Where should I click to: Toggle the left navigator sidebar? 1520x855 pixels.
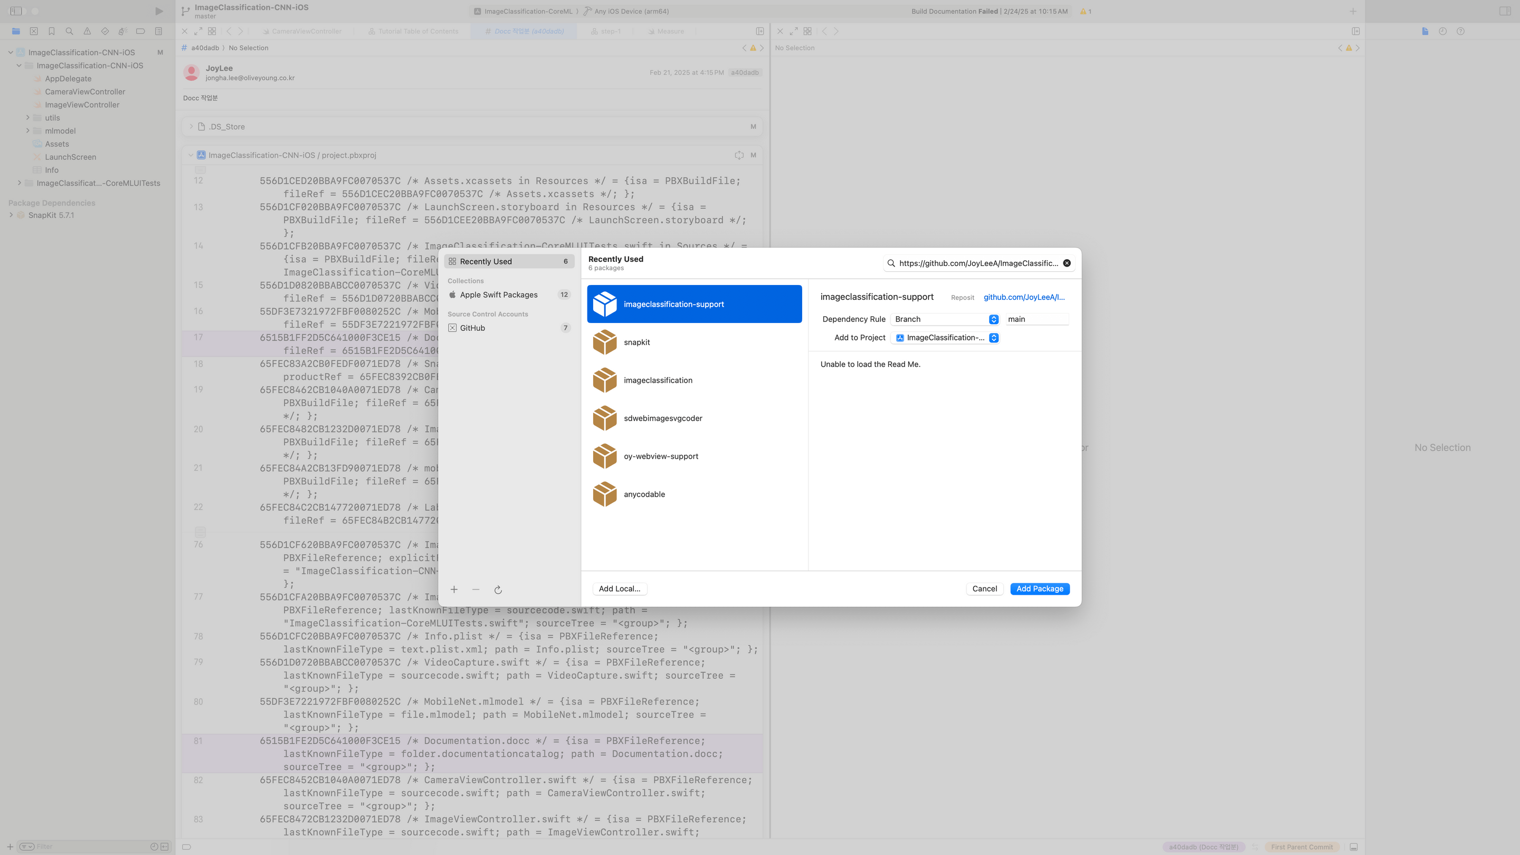pyautogui.click(x=16, y=11)
